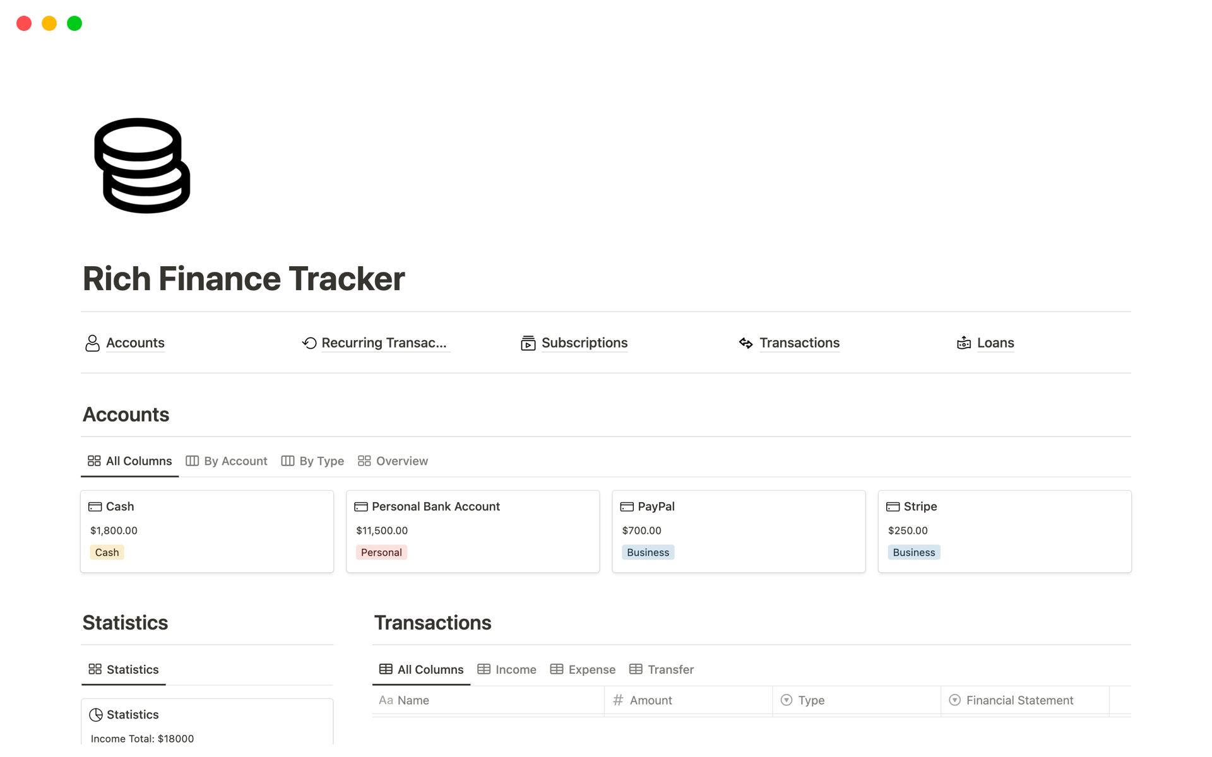
Task: Click the Loans money icon
Action: tap(963, 343)
